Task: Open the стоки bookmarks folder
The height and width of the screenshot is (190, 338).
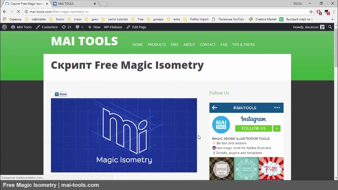Action: coord(75,19)
